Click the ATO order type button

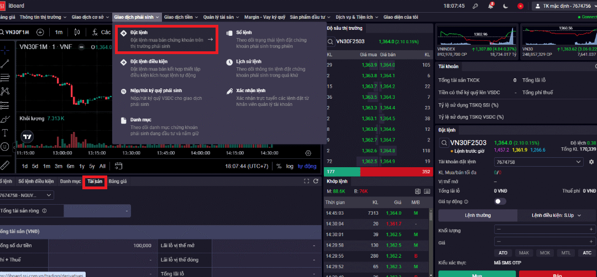(503, 253)
